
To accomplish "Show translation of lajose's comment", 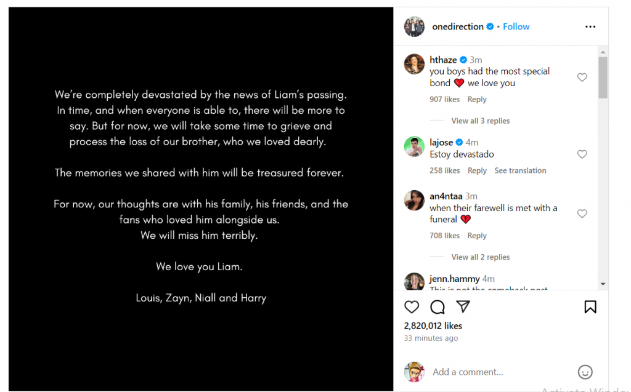I will click(520, 170).
